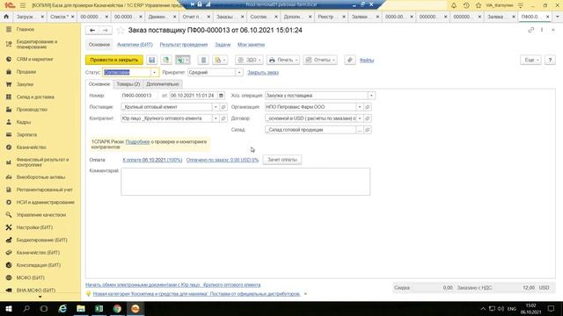The width and height of the screenshot is (563, 316).
Task: Click the Windows Start button
Action: (8, 308)
